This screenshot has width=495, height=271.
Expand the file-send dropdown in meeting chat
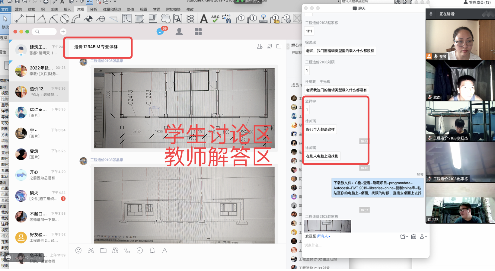point(404,237)
